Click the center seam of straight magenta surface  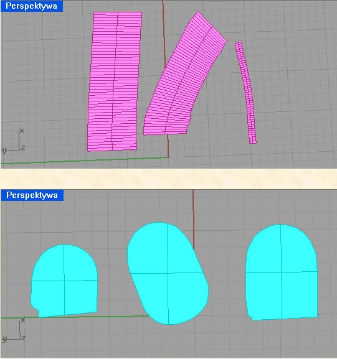coord(115,82)
